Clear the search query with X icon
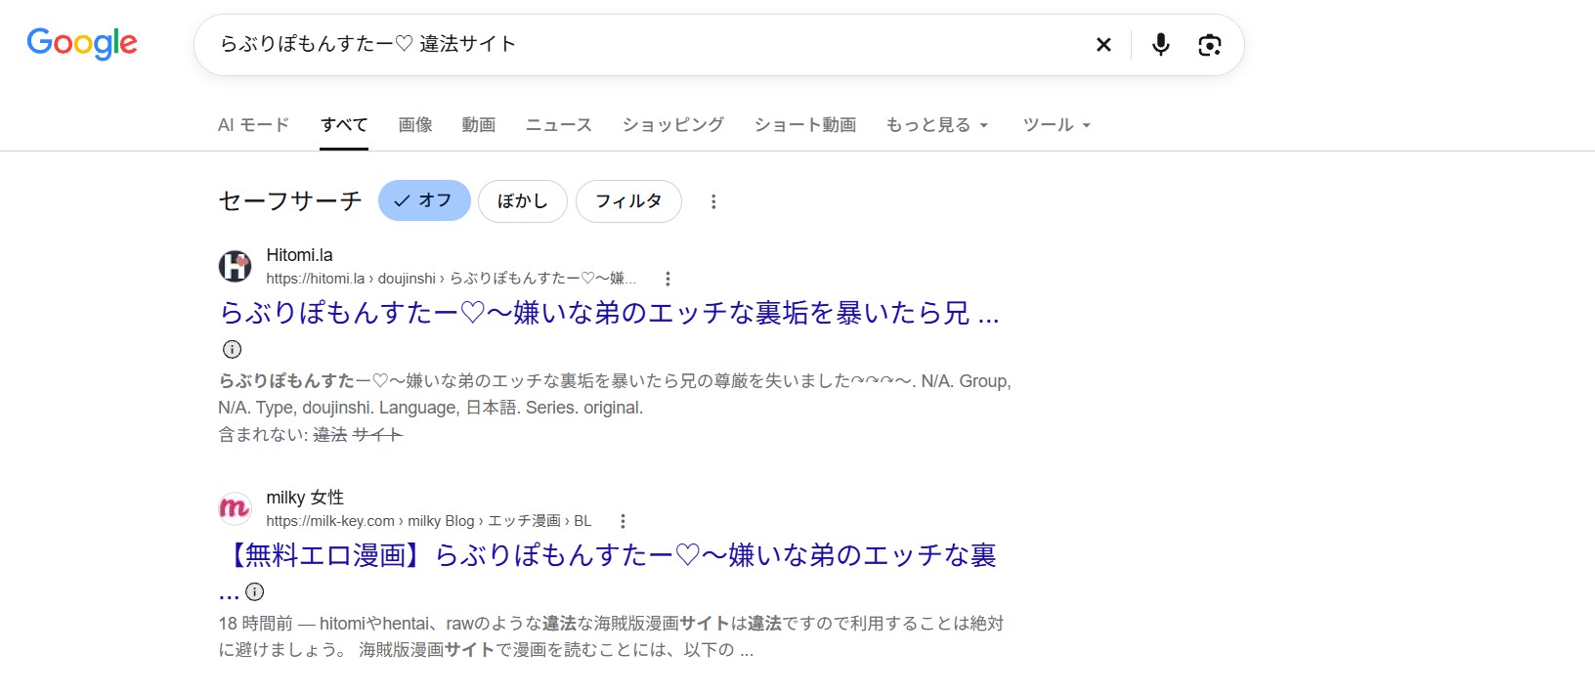 point(1103,44)
